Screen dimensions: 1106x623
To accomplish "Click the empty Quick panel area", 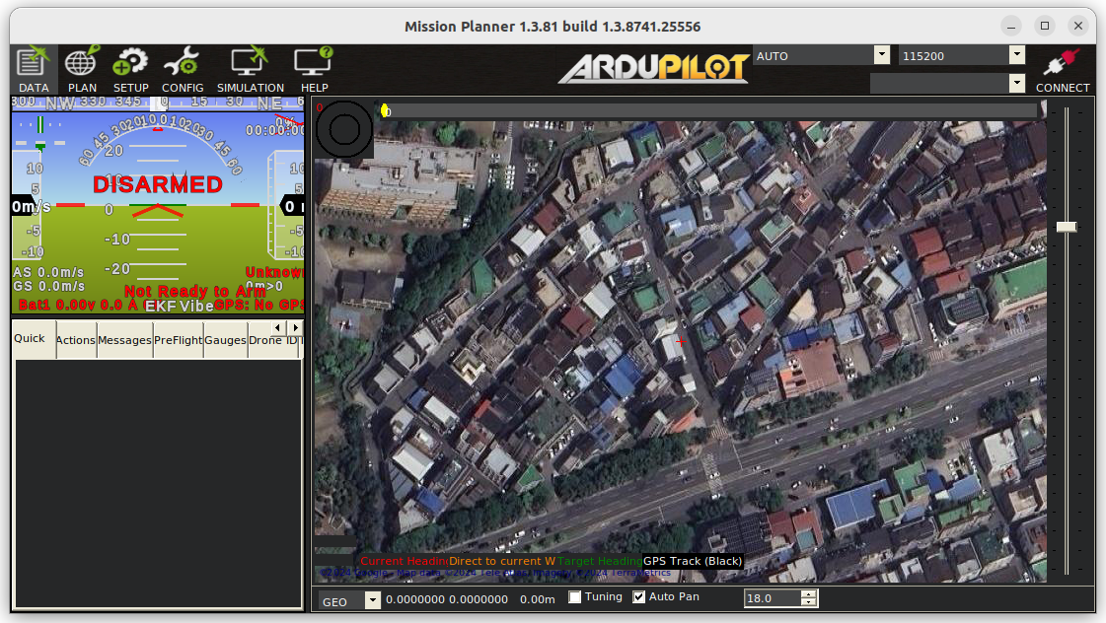I will tap(158, 483).
